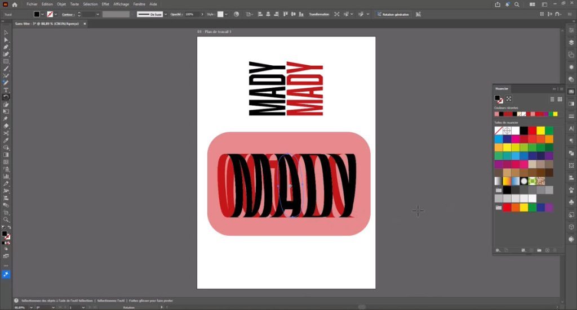Select the Type (Texte) tool in toolbar

[x=6, y=90]
